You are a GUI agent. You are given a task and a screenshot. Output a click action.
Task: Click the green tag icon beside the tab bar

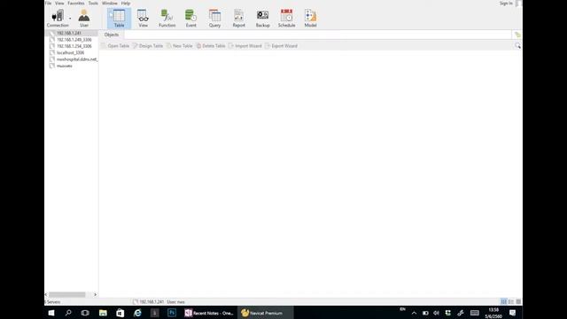tap(517, 35)
